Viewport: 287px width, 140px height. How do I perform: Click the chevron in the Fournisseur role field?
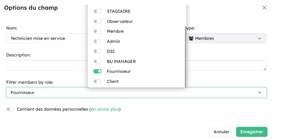pos(259,93)
